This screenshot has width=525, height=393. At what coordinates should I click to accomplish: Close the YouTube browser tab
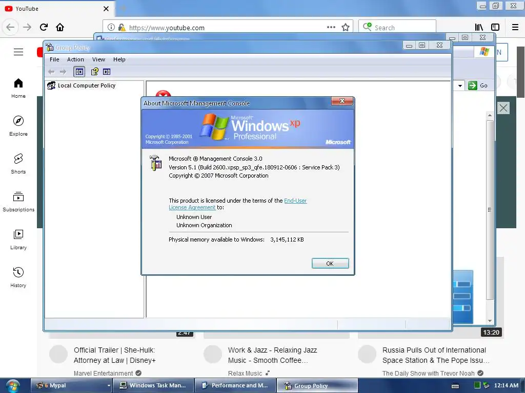106,9
